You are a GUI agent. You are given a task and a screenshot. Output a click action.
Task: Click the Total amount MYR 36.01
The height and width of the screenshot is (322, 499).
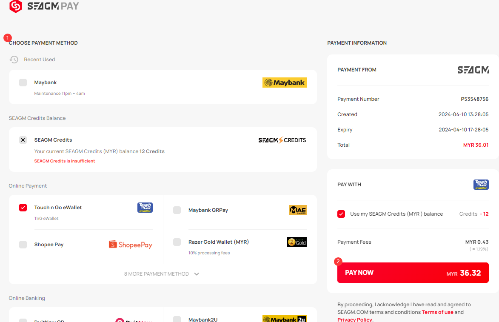click(476, 145)
